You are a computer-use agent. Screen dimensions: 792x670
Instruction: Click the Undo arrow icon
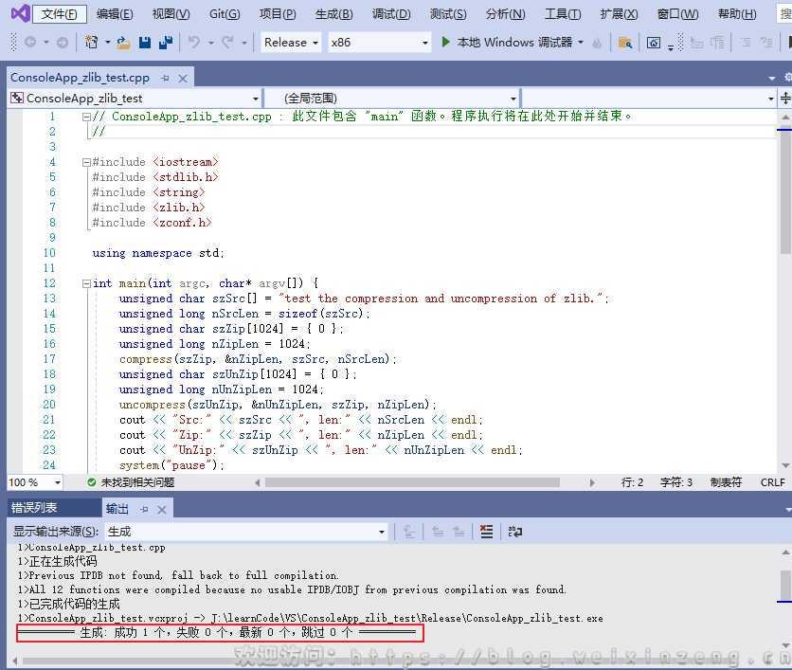pos(194,43)
